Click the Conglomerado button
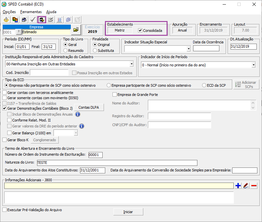 [x=45, y=140]
